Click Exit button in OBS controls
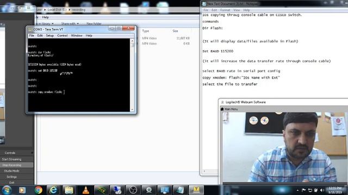 pyautogui.click(x=11, y=183)
